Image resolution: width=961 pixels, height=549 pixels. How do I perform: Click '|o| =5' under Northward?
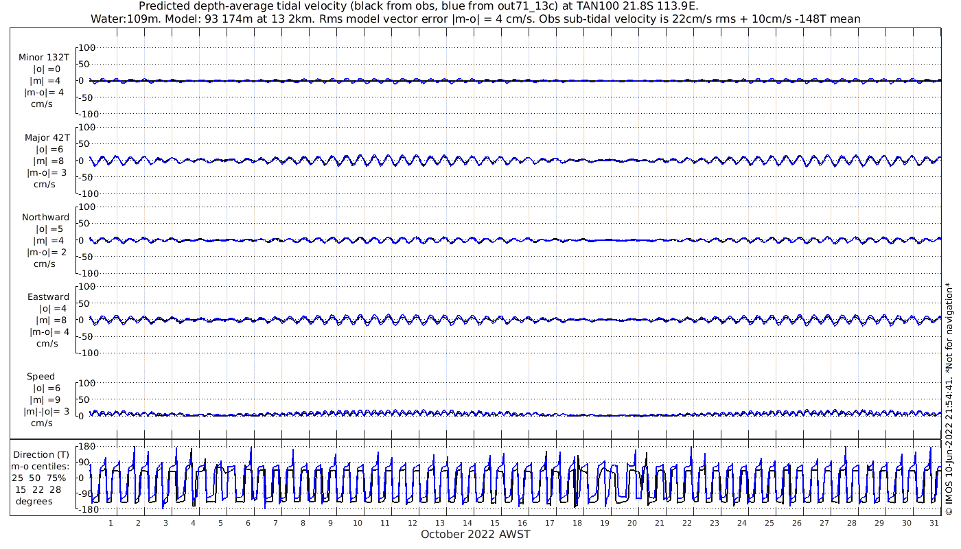(x=50, y=229)
